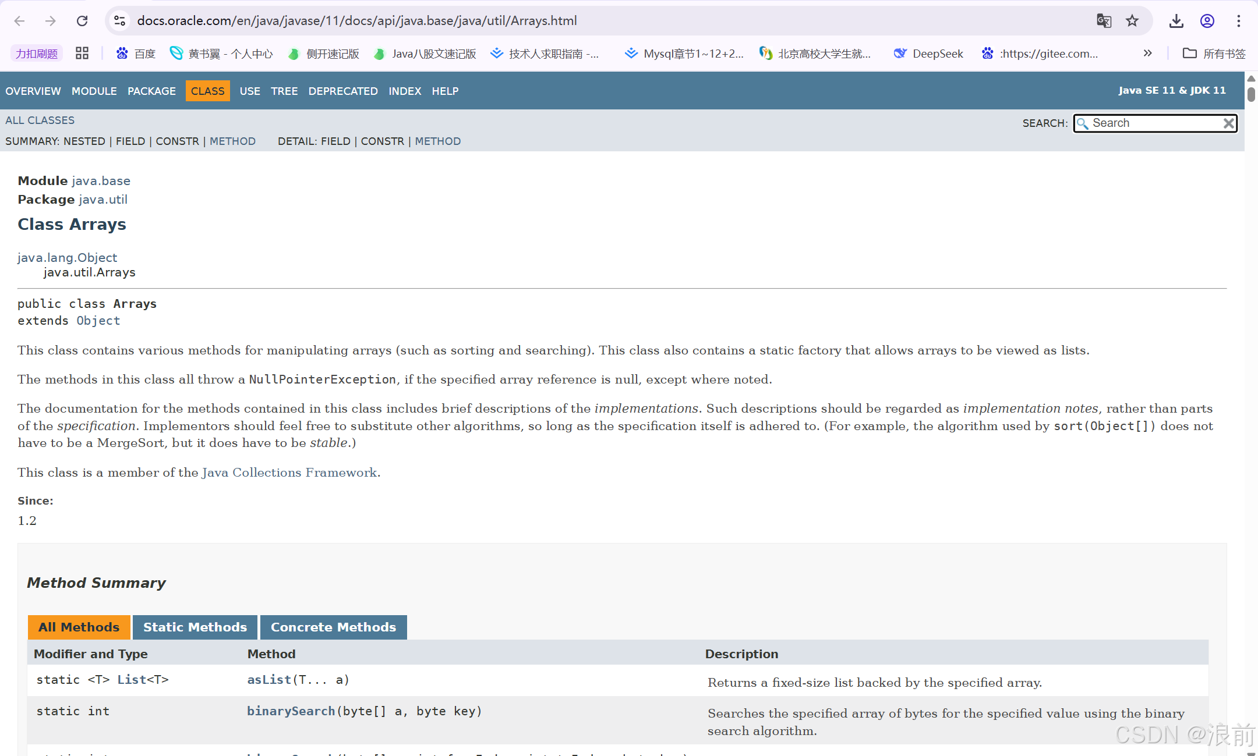
Task: Follow the Java Collections Framework link
Action: click(289, 473)
